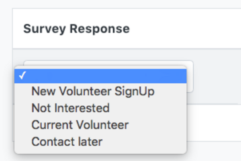241x161 pixels.
Task: Set survey response to Contact later
Action: point(67,142)
